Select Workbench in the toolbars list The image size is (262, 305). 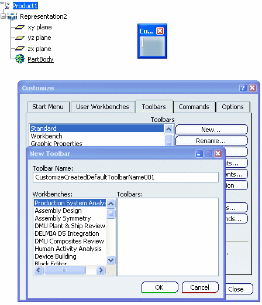pyautogui.click(x=96, y=136)
